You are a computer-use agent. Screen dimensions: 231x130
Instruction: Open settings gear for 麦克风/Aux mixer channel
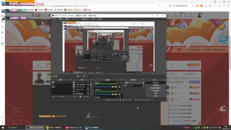click(120, 87)
